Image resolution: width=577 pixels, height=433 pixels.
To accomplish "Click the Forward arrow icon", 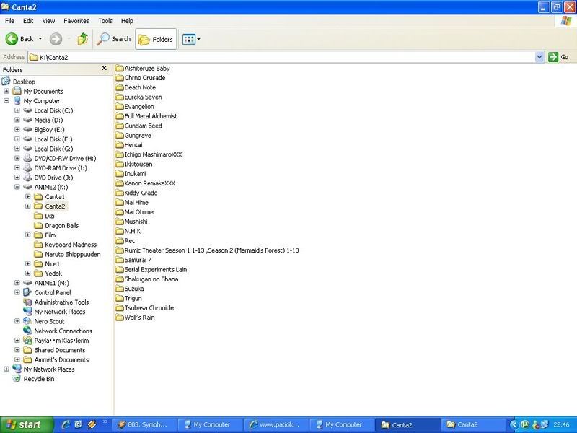I will coord(56,39).
